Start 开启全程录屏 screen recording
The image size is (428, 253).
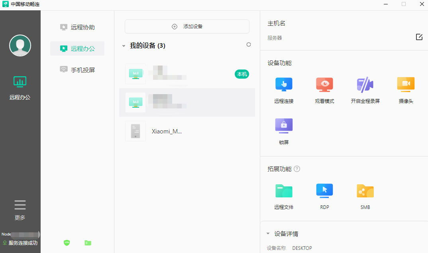365,85
